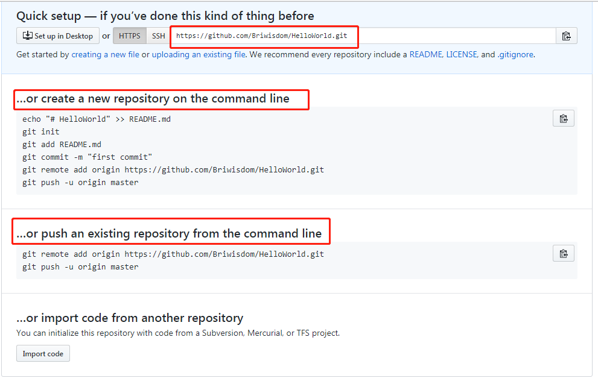Click the clipboard icon next to the URL field
Screen dimensions: 598x381
pyautogui.click(x=567, y=36)
